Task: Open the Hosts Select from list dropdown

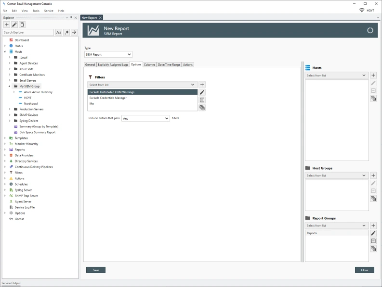Action: pyautogui.click(x=337, y=75)
